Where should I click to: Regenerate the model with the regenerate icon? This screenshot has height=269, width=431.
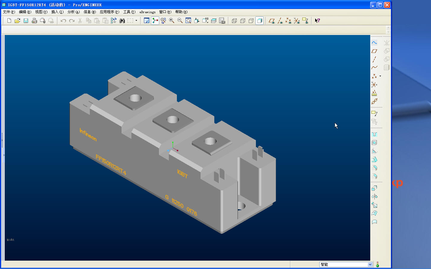tap(113, 21)
